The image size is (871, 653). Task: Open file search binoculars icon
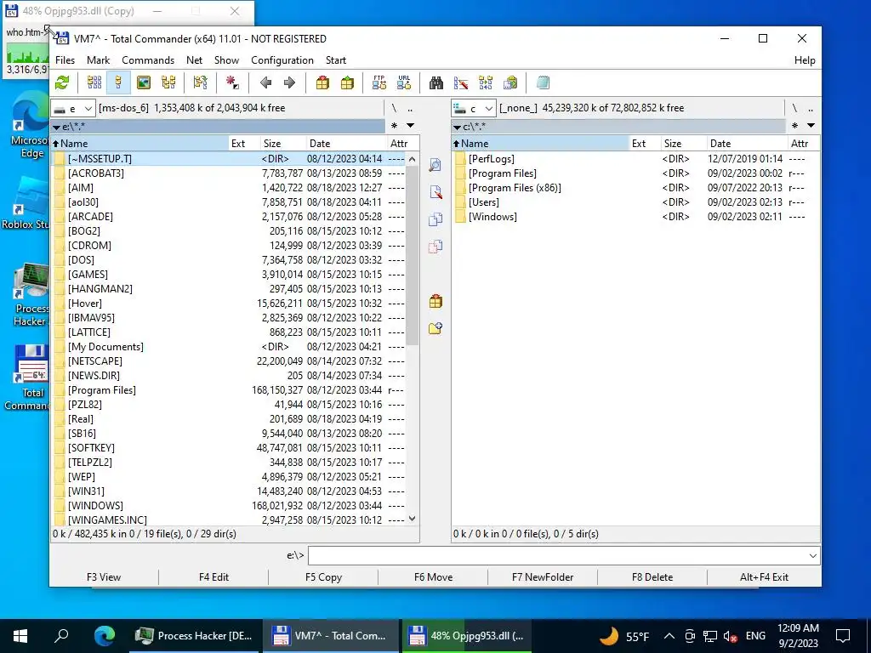pyautogui.click(x=436, y=82)
